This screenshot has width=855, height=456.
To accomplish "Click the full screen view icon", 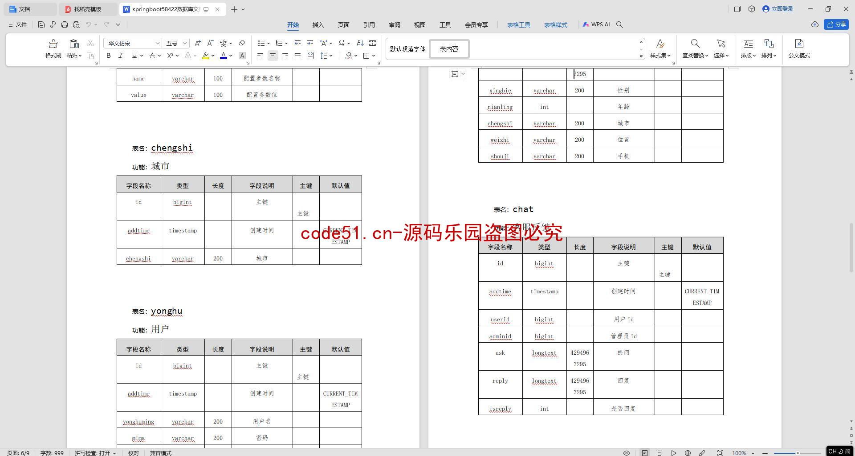I will 720,453.
